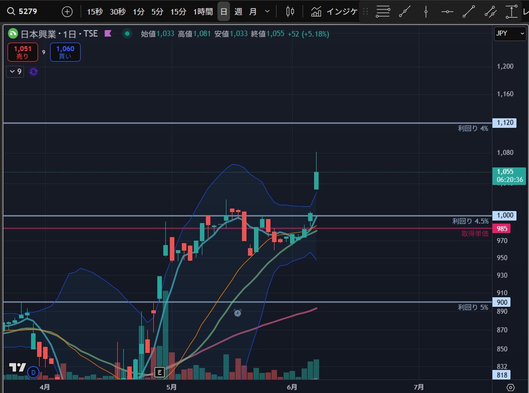This screenshot has width=529, height=393.
Task: Click the 終値 1,055 close value
Action: click(268, 34)
